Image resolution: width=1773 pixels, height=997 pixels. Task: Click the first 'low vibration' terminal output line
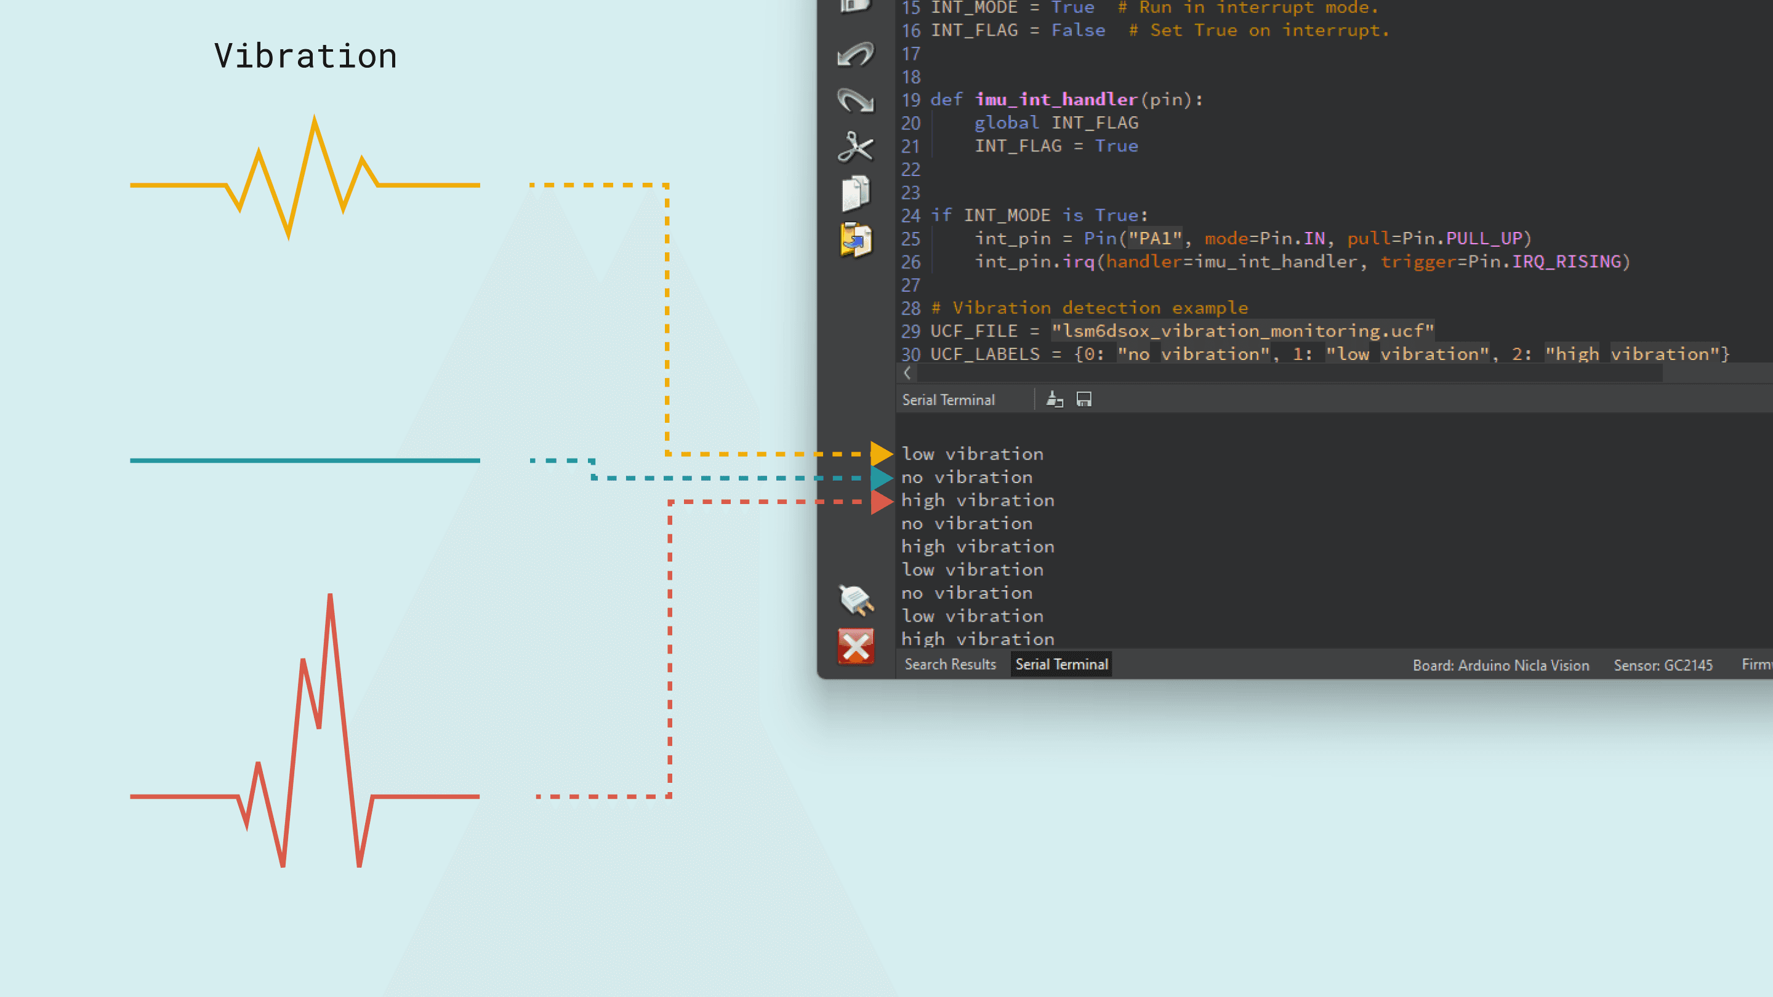pyautogui.click(x=972, y=454)
